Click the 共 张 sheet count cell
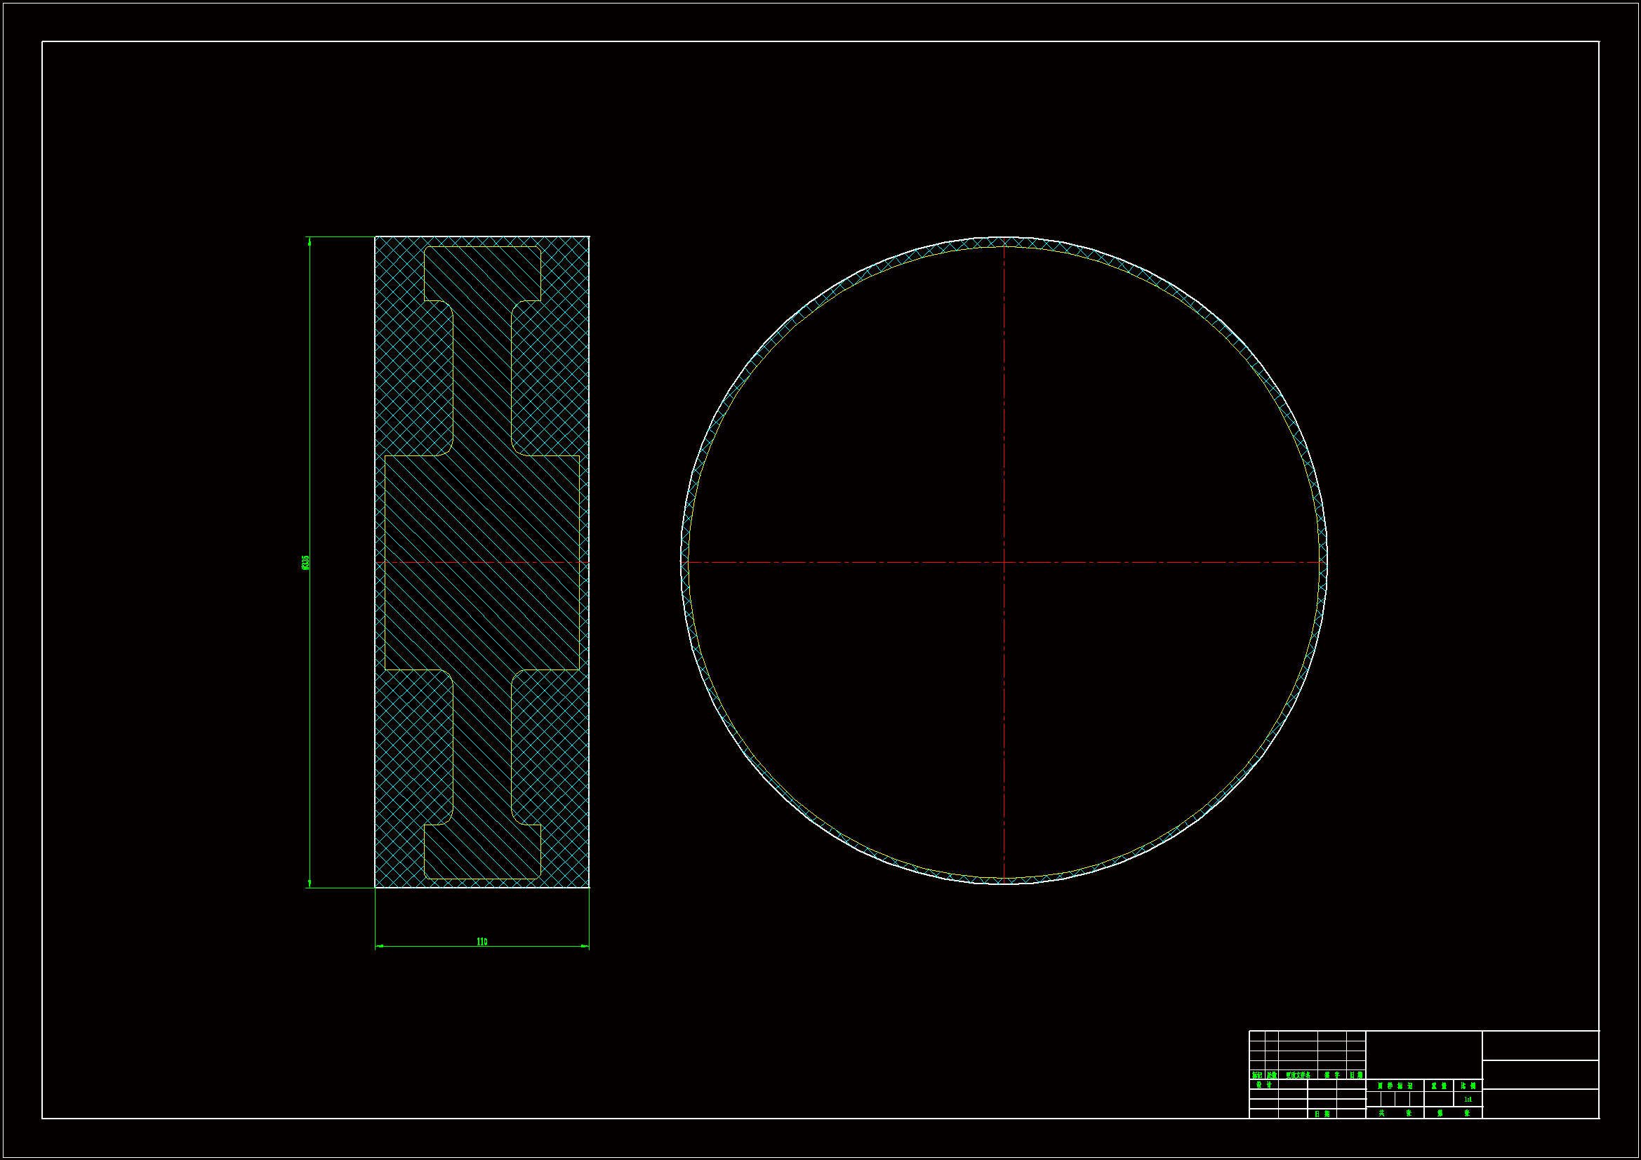1641x1160 pixels. click(1395, 1114)
